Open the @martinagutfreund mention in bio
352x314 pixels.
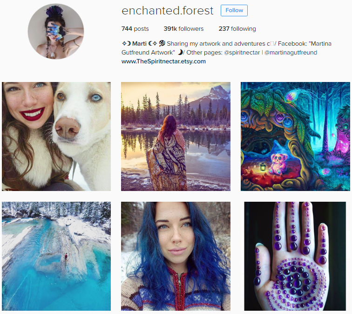[x=291, y=53]
